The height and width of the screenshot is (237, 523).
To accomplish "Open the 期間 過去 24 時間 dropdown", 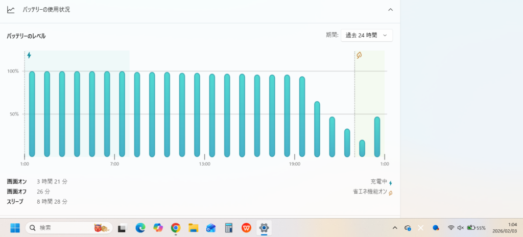I will pyautogui.click(x=367, y=35).
